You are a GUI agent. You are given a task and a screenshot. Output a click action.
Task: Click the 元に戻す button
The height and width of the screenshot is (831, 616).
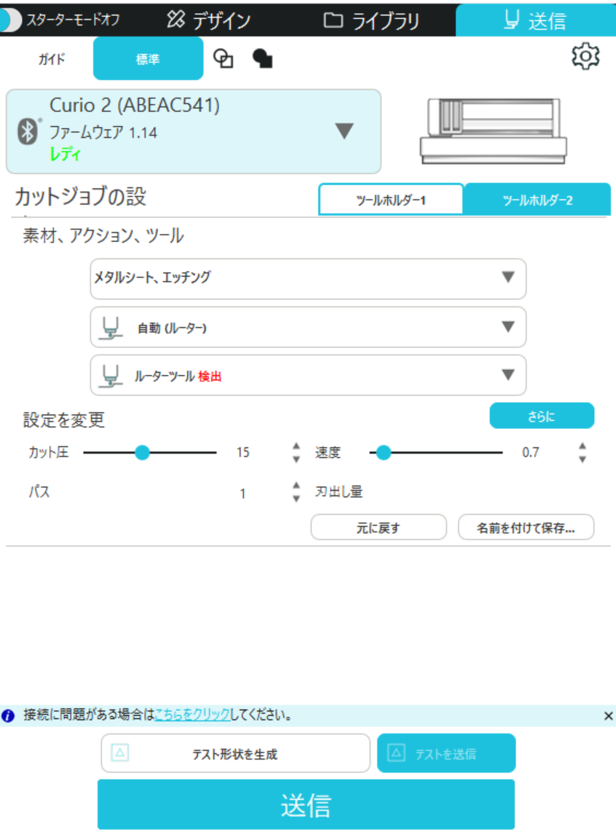click(x=378, y=527)
